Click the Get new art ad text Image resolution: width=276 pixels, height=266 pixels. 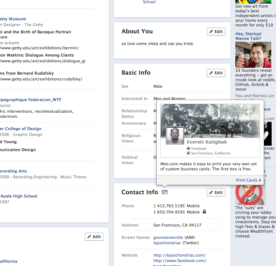click(x=256, y=16)
